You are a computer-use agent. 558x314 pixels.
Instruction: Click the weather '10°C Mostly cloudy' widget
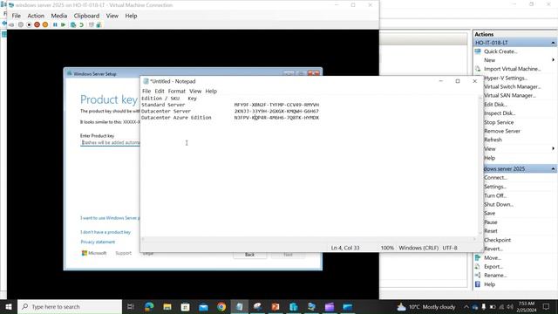point(426,306)
